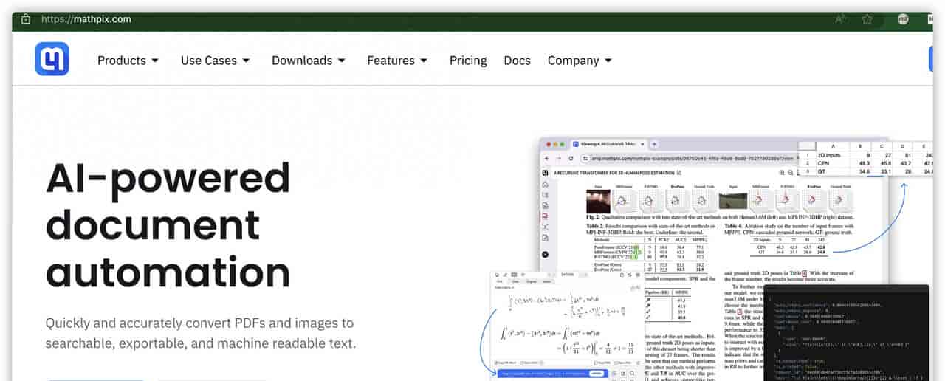
Task: Open the Features dropdown
Action: tap(396, 61)
